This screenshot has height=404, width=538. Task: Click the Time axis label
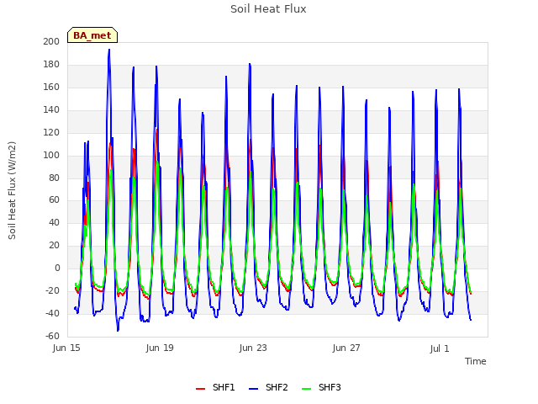tap(475, 361)
